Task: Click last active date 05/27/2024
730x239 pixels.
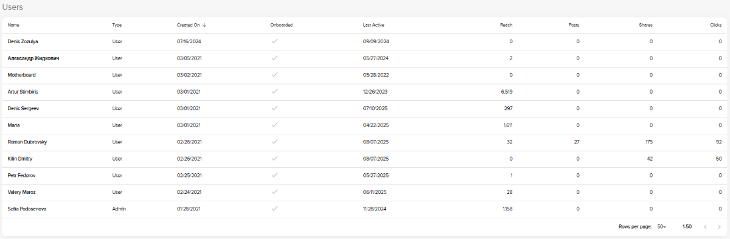Action: pyautogui.click(x=375, y=58)
